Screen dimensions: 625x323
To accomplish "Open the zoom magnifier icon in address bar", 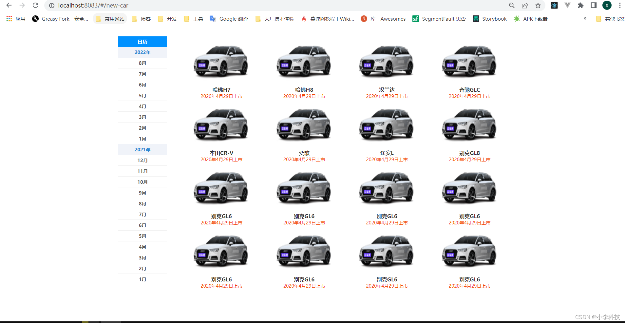I will 512,5.
